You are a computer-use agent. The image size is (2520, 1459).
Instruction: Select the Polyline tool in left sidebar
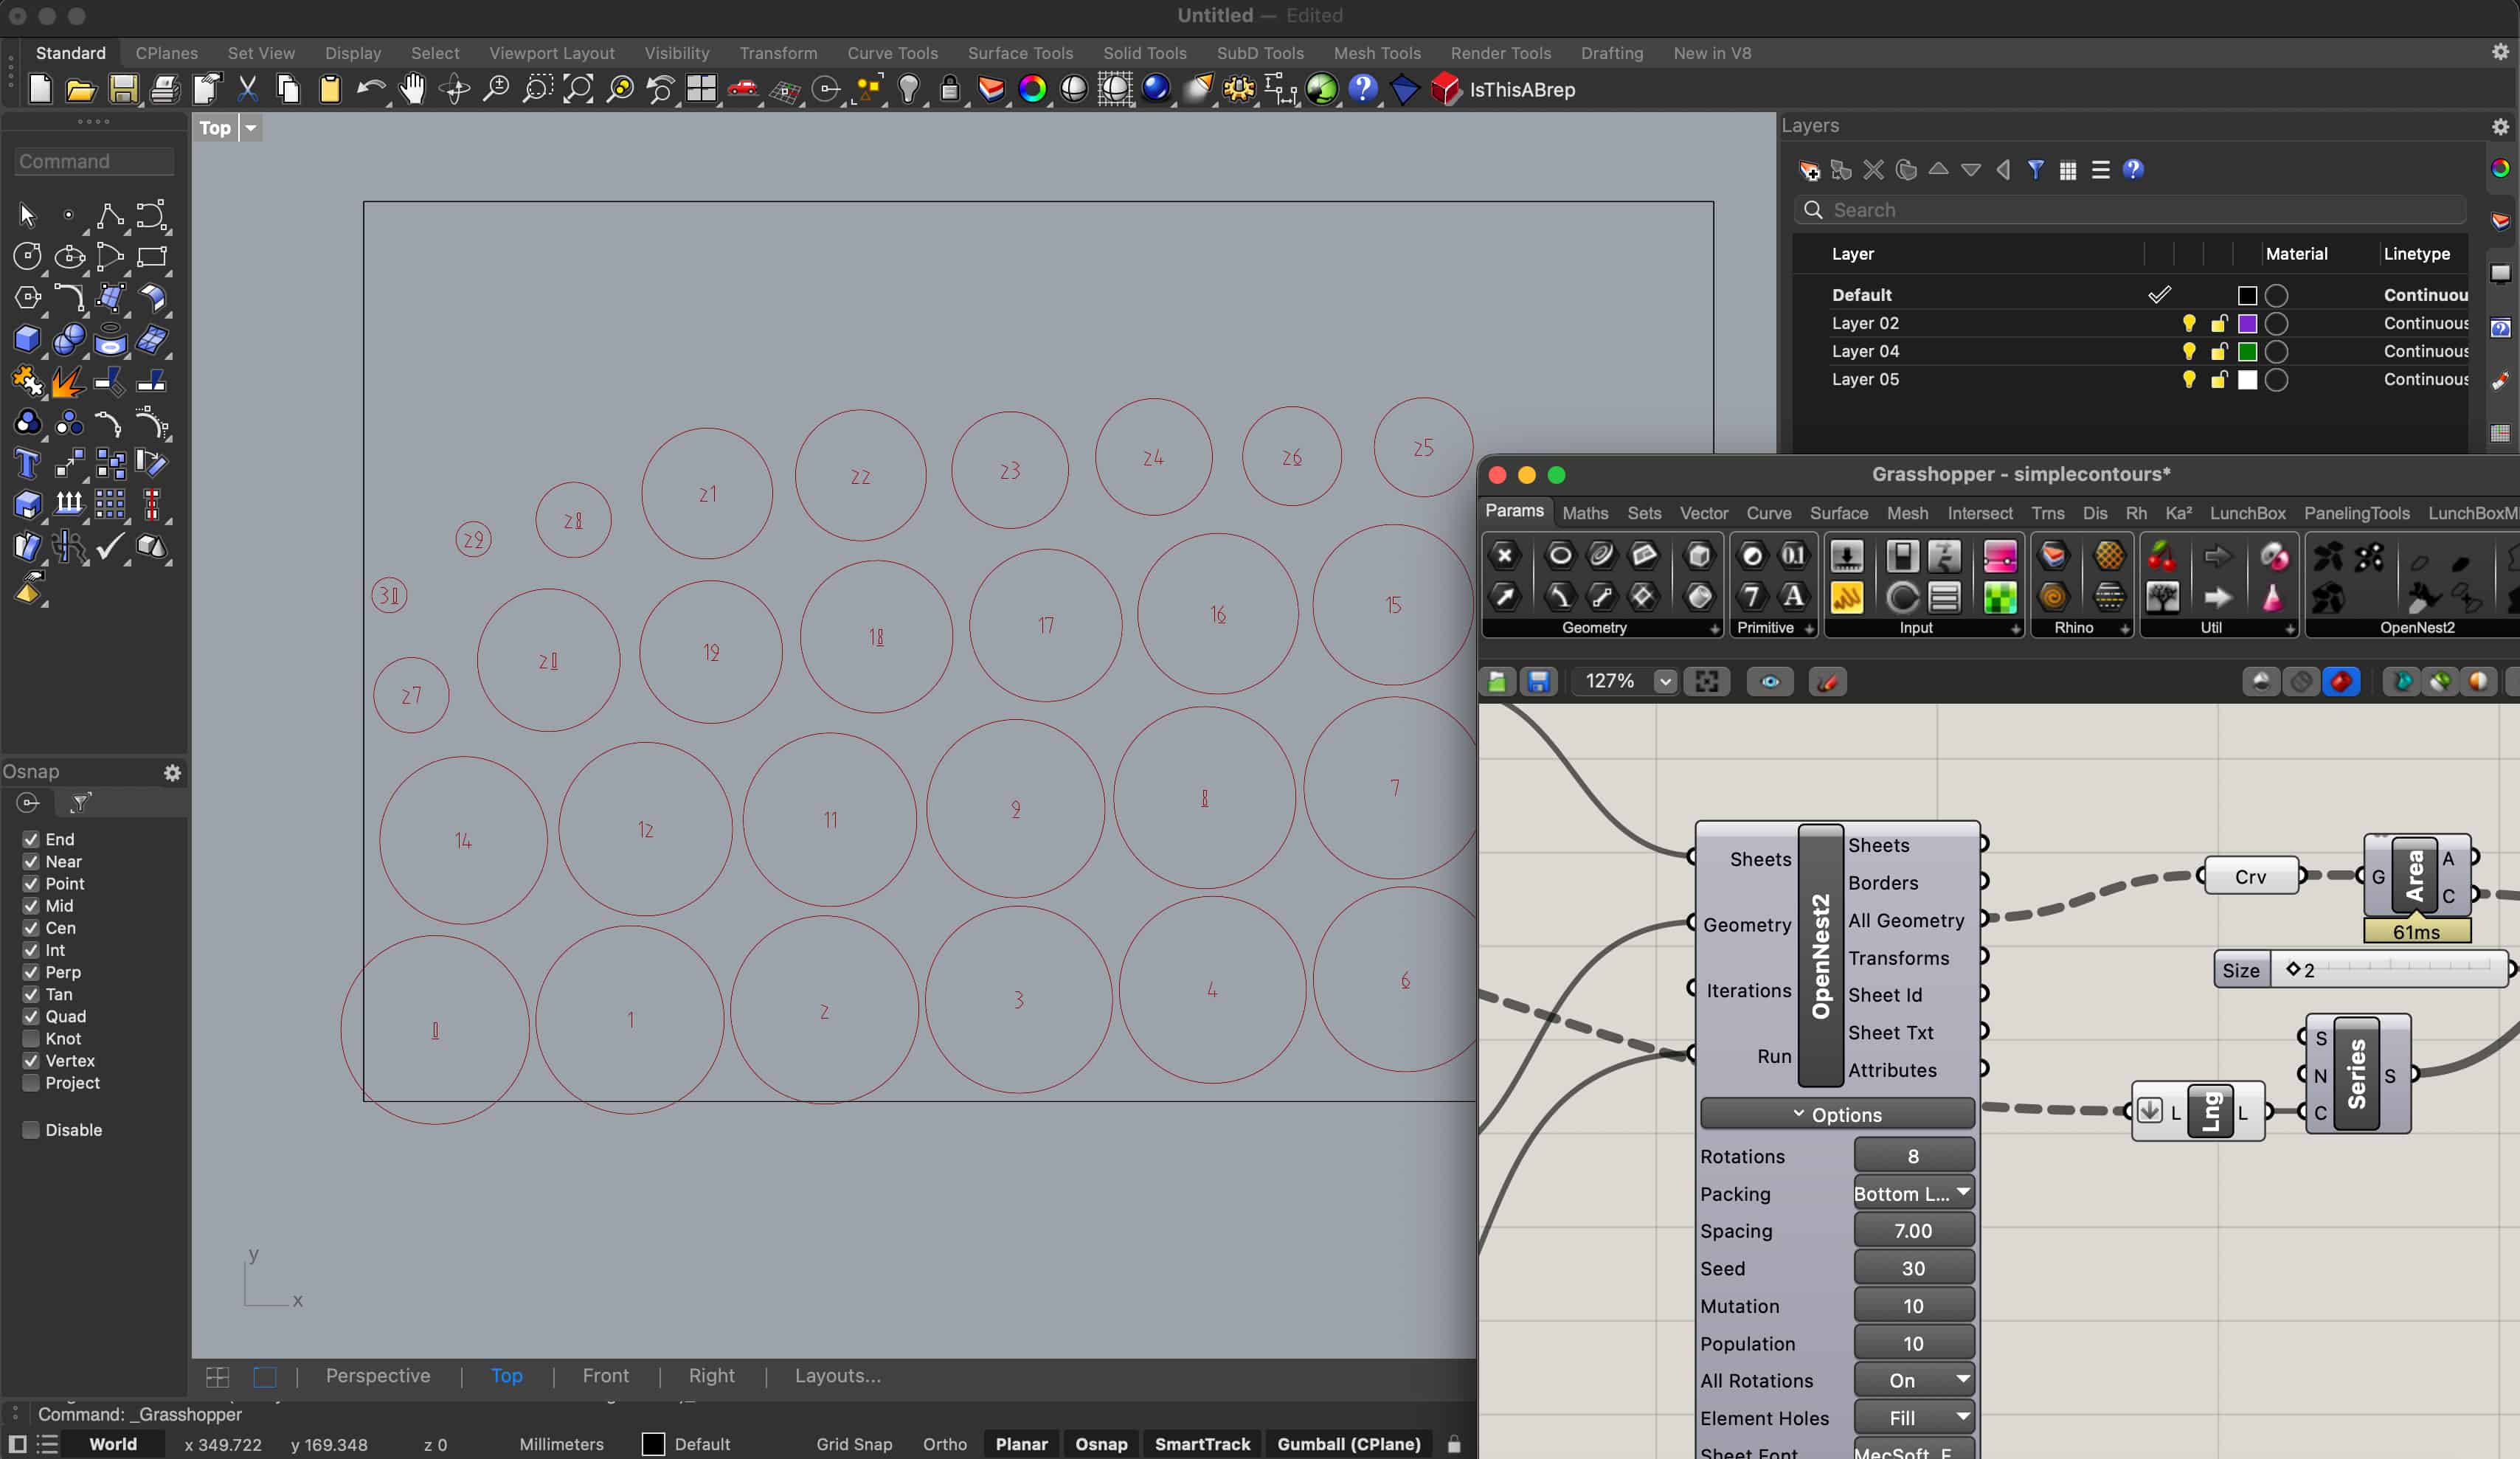110,215
